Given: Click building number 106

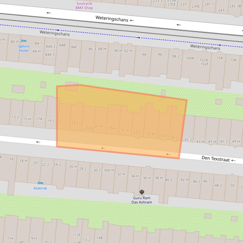Looking at the screenshot, I should click(233, 60).
